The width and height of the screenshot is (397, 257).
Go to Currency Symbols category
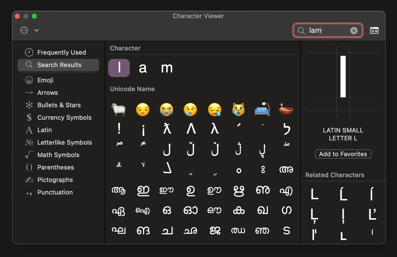click(x=64, y=117)
